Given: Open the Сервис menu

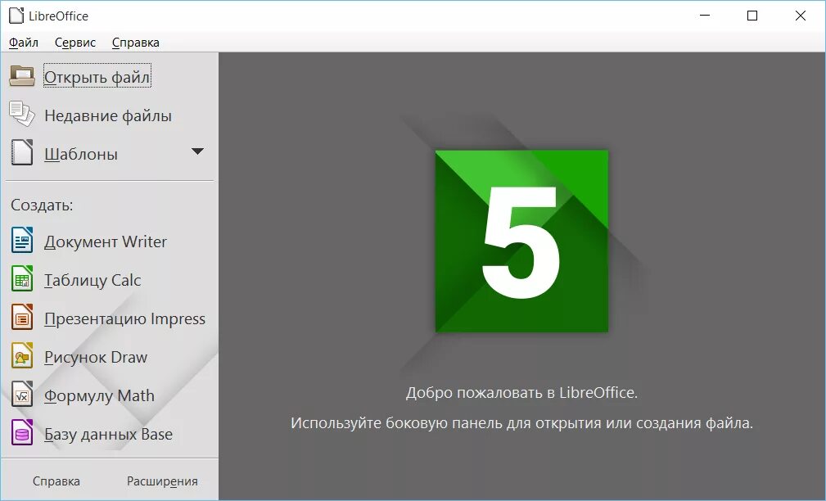Looking at the screenshot, I should (75, 43).
